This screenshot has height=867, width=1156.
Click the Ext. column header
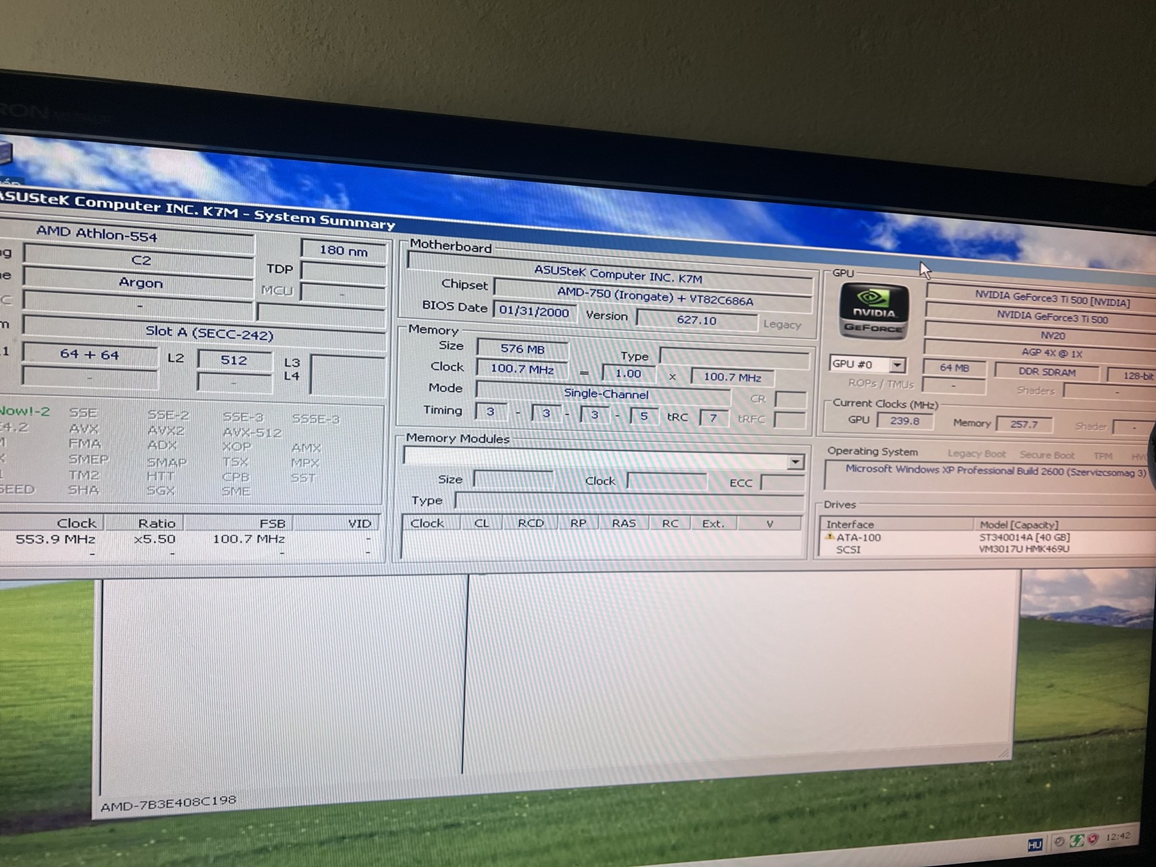713,523
